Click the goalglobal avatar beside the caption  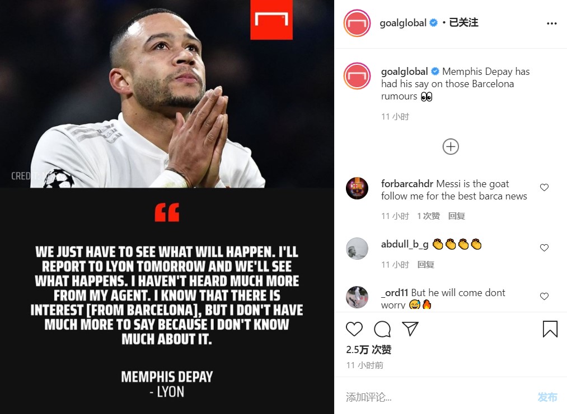[x=357, y=76]
